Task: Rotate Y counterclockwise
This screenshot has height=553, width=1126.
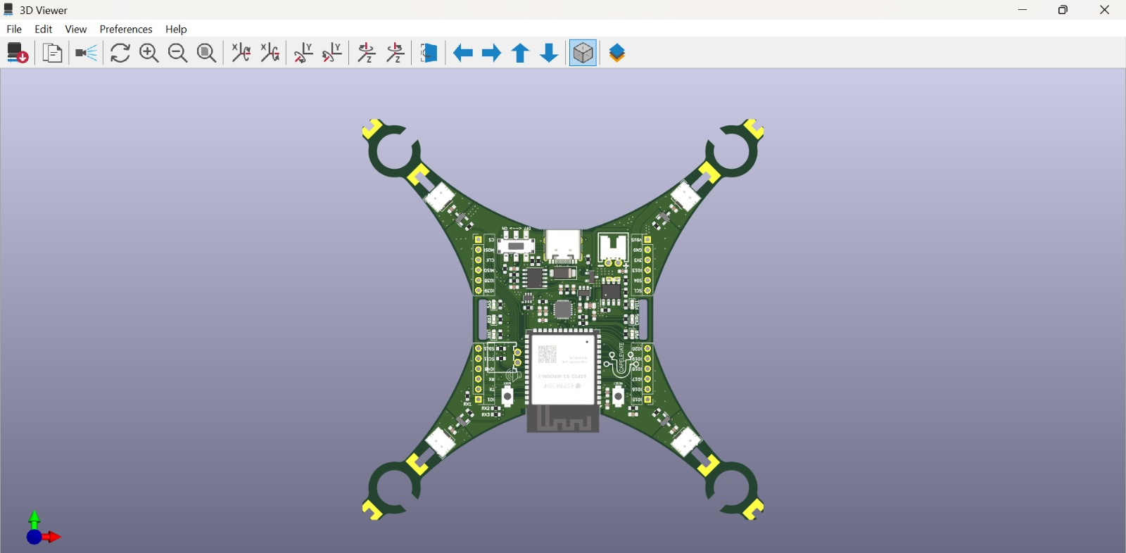Action: (333, 53)
